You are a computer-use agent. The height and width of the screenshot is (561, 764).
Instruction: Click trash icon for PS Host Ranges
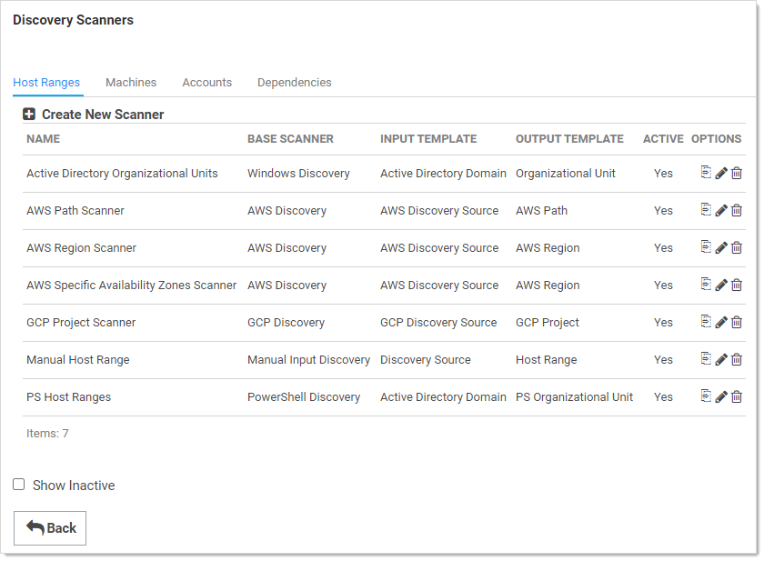[737, 397]
